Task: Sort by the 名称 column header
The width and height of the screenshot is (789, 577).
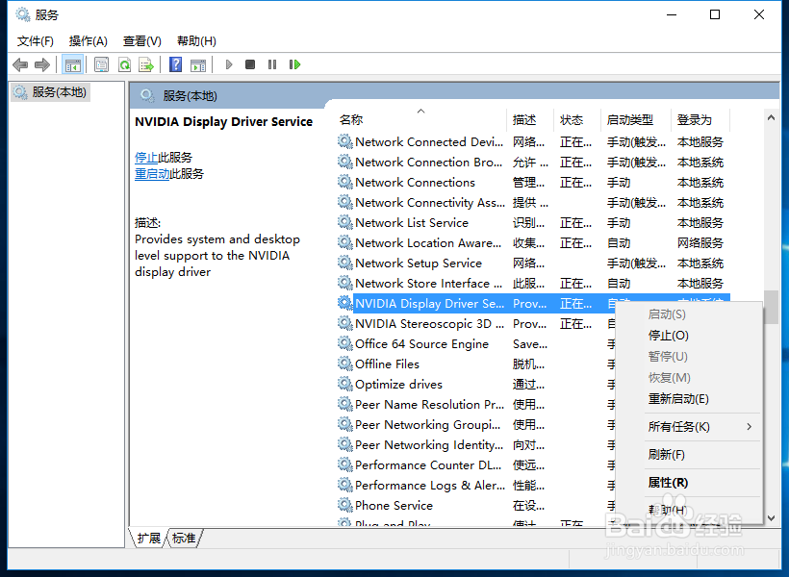Action: click(420, 119)
